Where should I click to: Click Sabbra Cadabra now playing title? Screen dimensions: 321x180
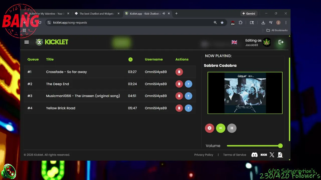click(220, 65)
